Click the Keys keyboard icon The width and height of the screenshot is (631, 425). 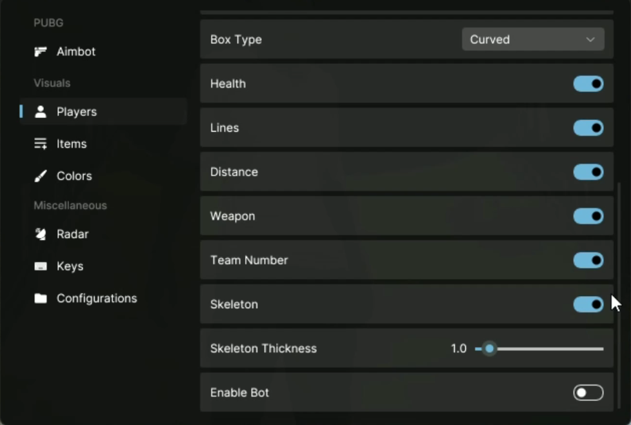click(41, 266)
